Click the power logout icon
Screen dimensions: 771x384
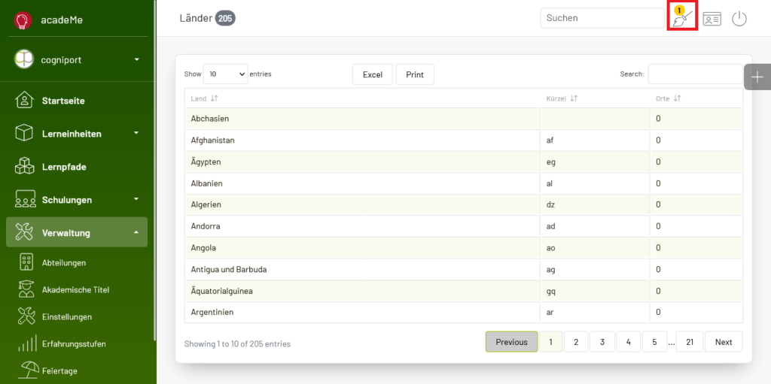[739, 19]
